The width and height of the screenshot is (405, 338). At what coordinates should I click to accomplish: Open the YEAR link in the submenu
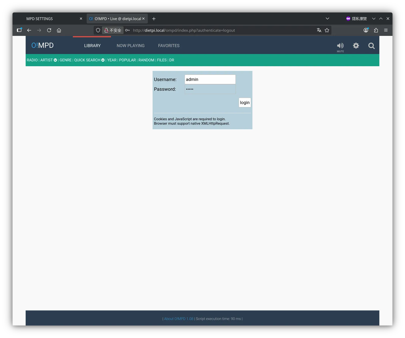112,60
